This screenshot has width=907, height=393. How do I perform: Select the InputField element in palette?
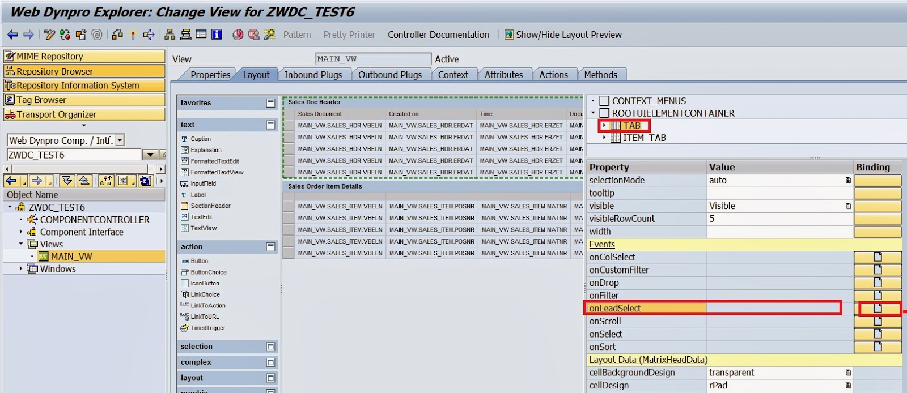tap(203, 183)
